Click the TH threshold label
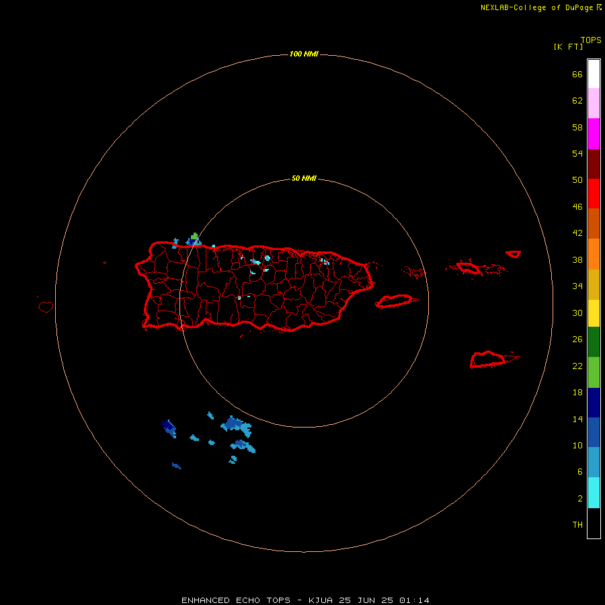605x605 pixels. [577, 525]
